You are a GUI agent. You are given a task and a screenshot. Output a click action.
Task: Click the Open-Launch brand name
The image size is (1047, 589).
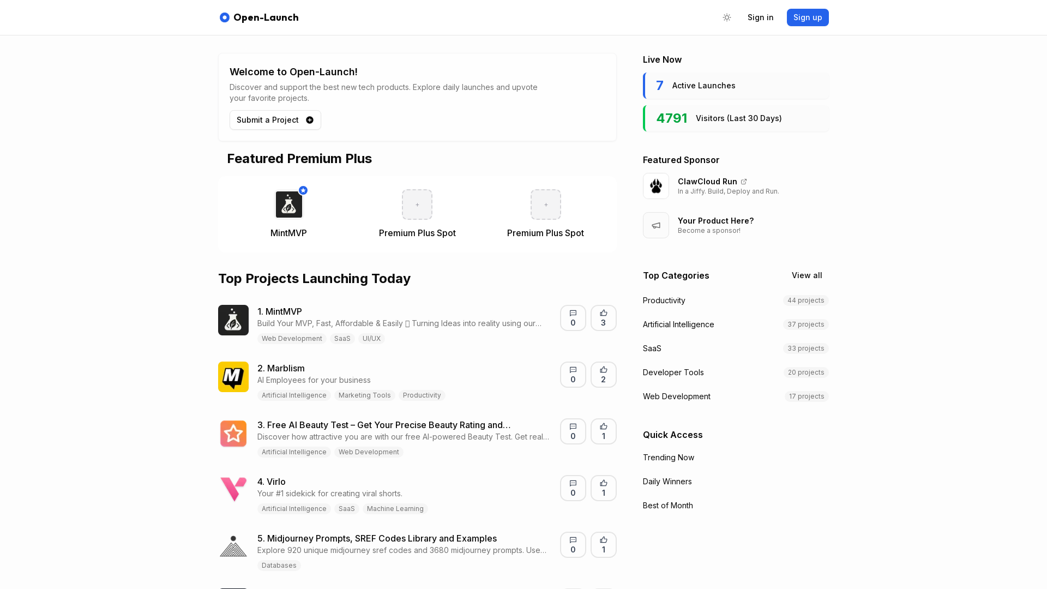click(x=266, y=17)
